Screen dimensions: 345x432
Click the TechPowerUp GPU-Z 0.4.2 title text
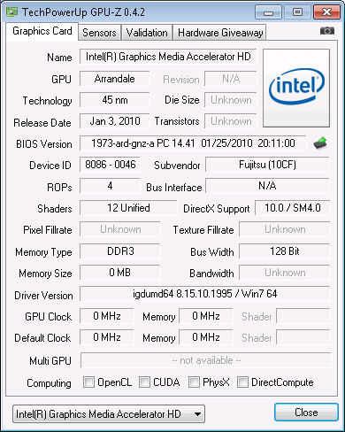click(x=83, y=12)
